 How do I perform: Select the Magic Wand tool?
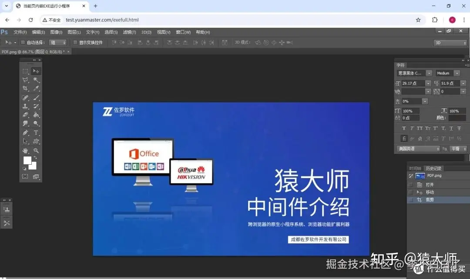pyautogui.click(x=36, y=80)
